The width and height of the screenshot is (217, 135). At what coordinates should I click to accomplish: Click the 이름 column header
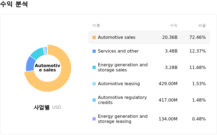(x=96, y=25)
